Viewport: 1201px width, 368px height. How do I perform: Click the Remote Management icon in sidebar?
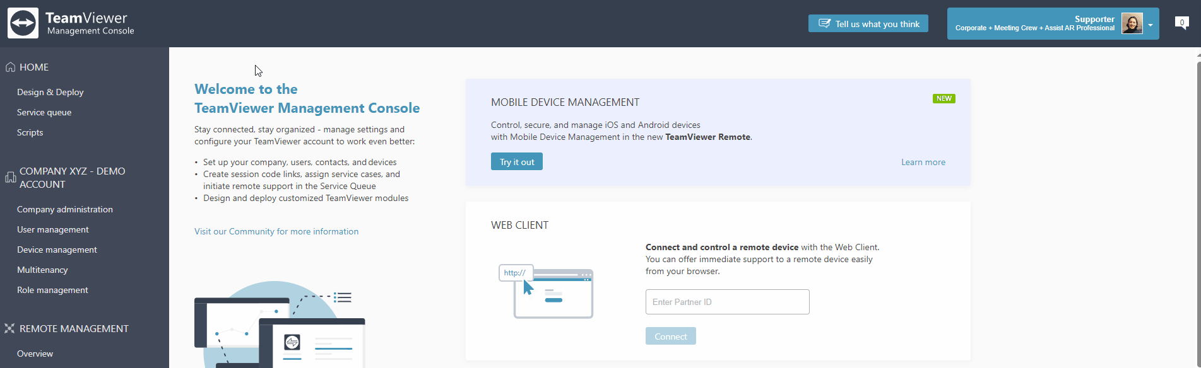point(9,328)
